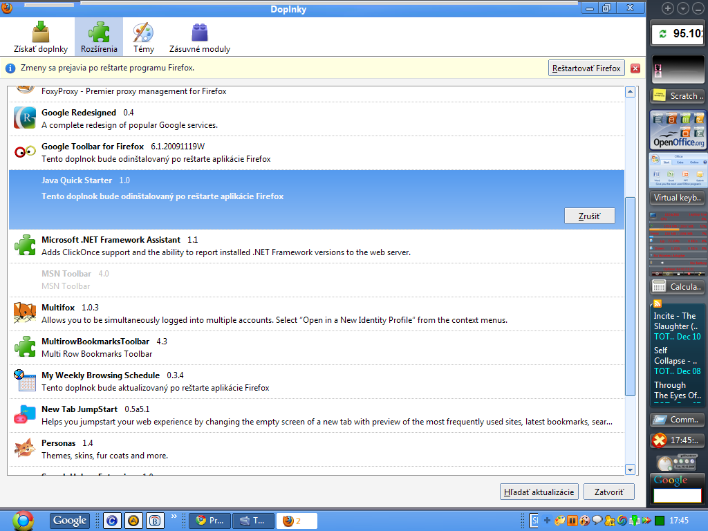Refresh the 95.10 value gadget
Viewport: 708px width, 531px height.
coord(662,34)
